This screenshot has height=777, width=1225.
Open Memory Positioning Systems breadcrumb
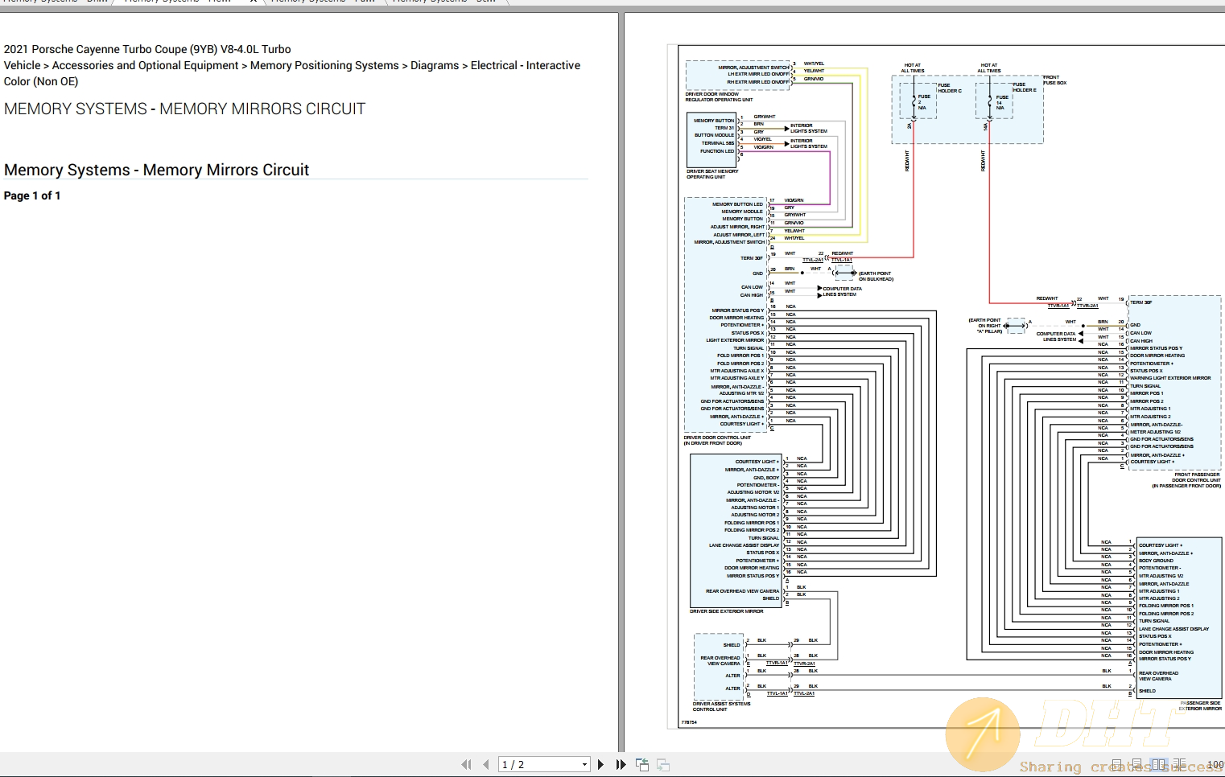click(x=324, y=65)
